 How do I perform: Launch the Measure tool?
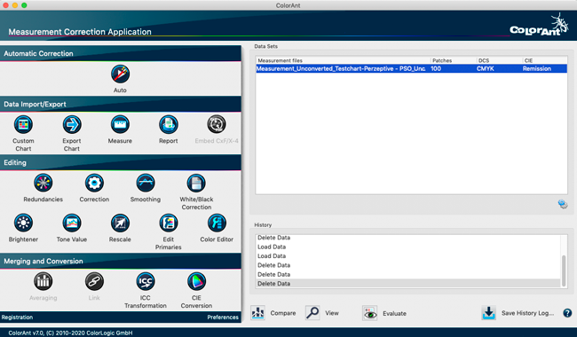(x=120, y=124)
